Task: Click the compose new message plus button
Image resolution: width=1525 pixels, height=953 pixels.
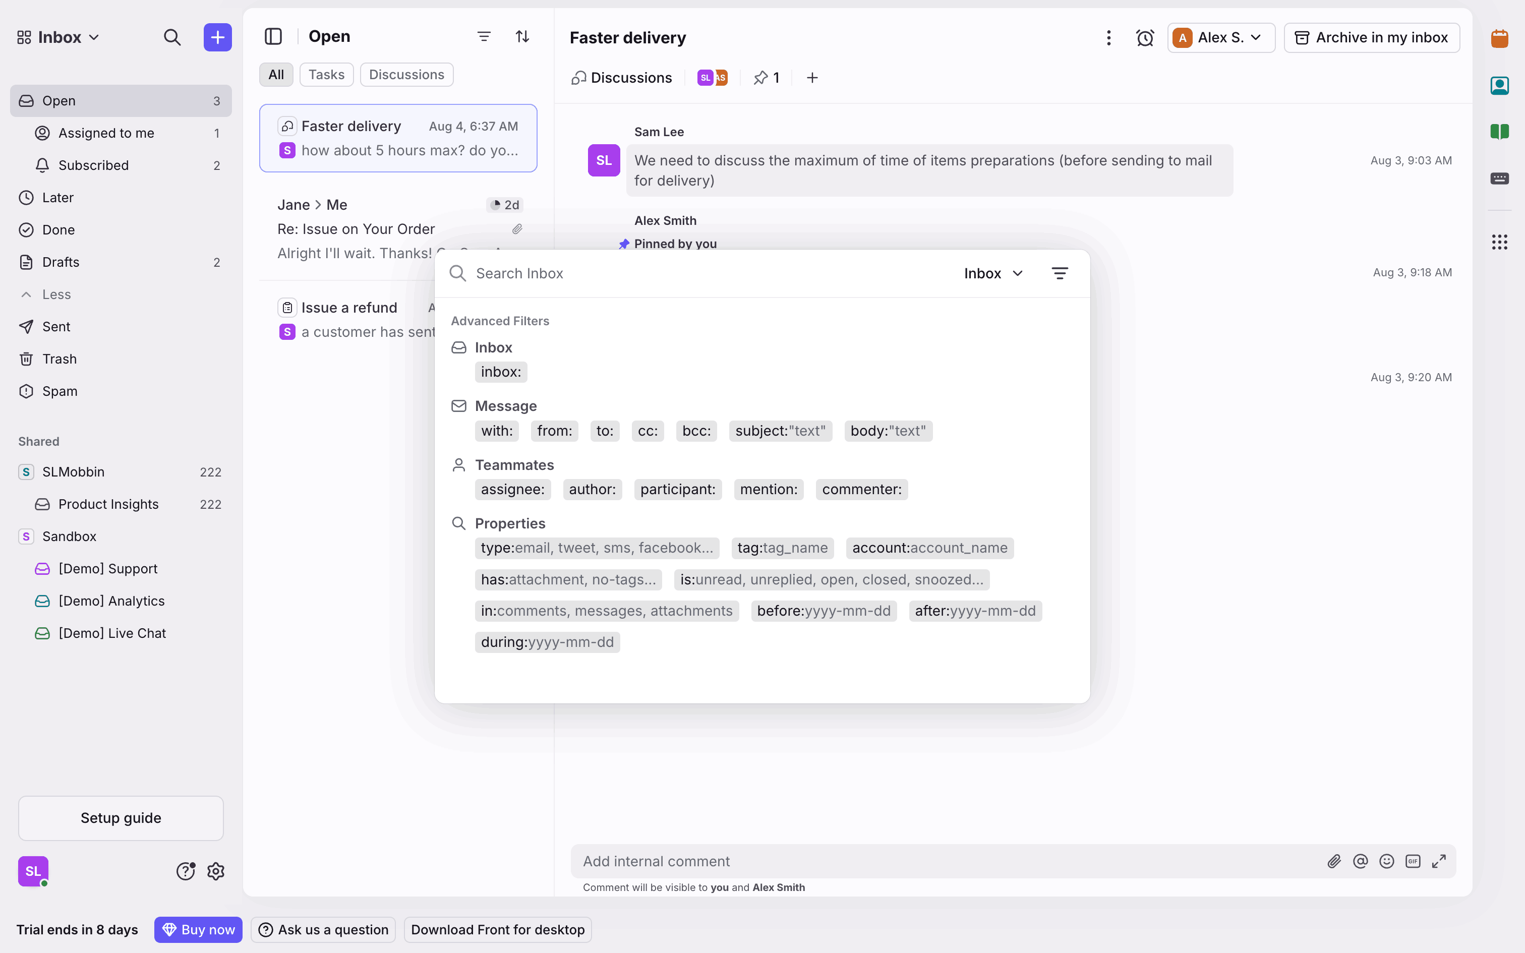Action: coord(217,37)
